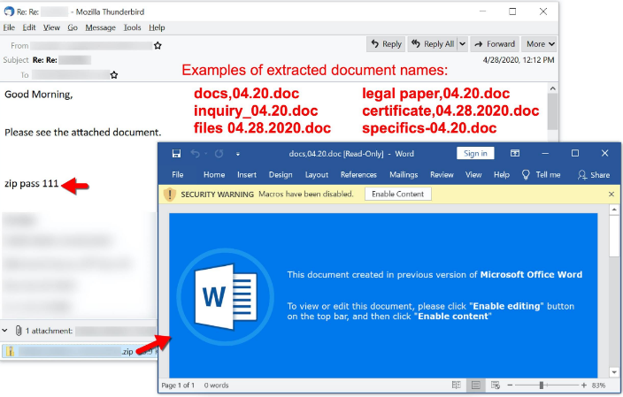The height and width of the screenshot is (397, 623).
Task: Open Tell me lightbulb search
Action: (527, 175)
